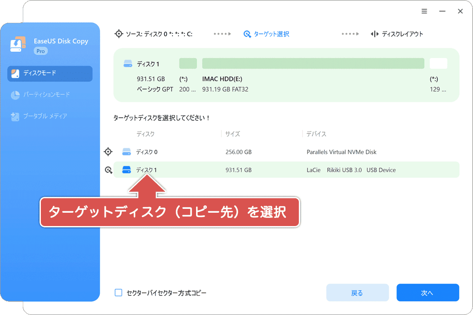
Task: Open the hamburger menu
Action: [424, 11]
